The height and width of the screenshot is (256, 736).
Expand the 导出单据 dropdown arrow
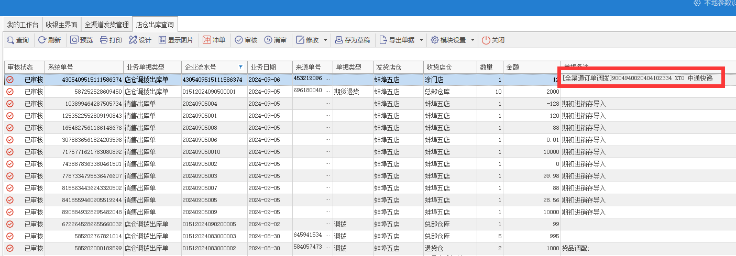[x=421, y=40]
